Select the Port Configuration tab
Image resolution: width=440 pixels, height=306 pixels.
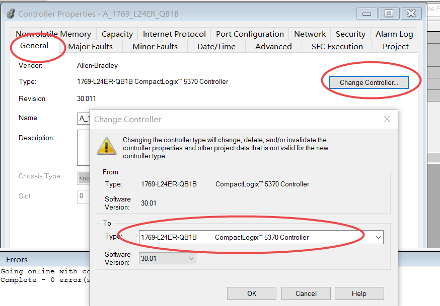[250, 34]
